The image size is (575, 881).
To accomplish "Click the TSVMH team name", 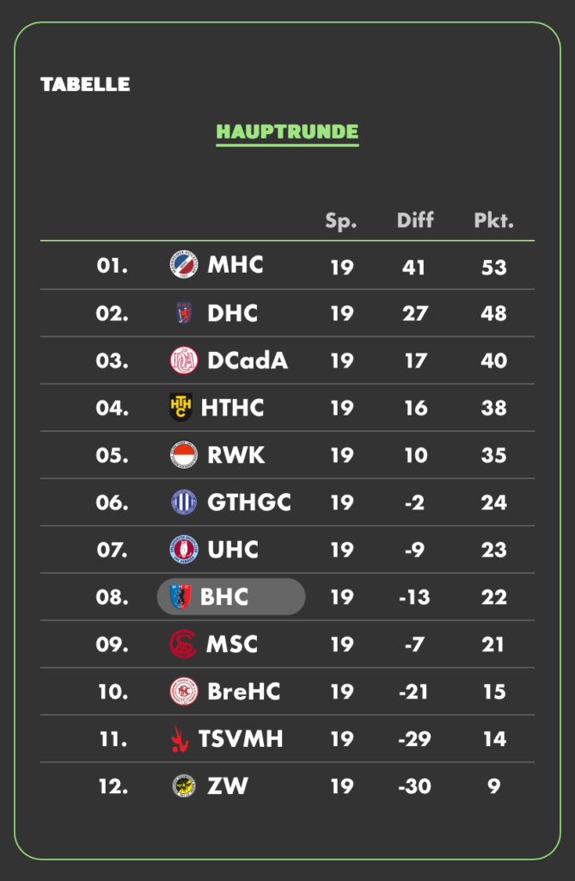I will click(x=241, y=739).
